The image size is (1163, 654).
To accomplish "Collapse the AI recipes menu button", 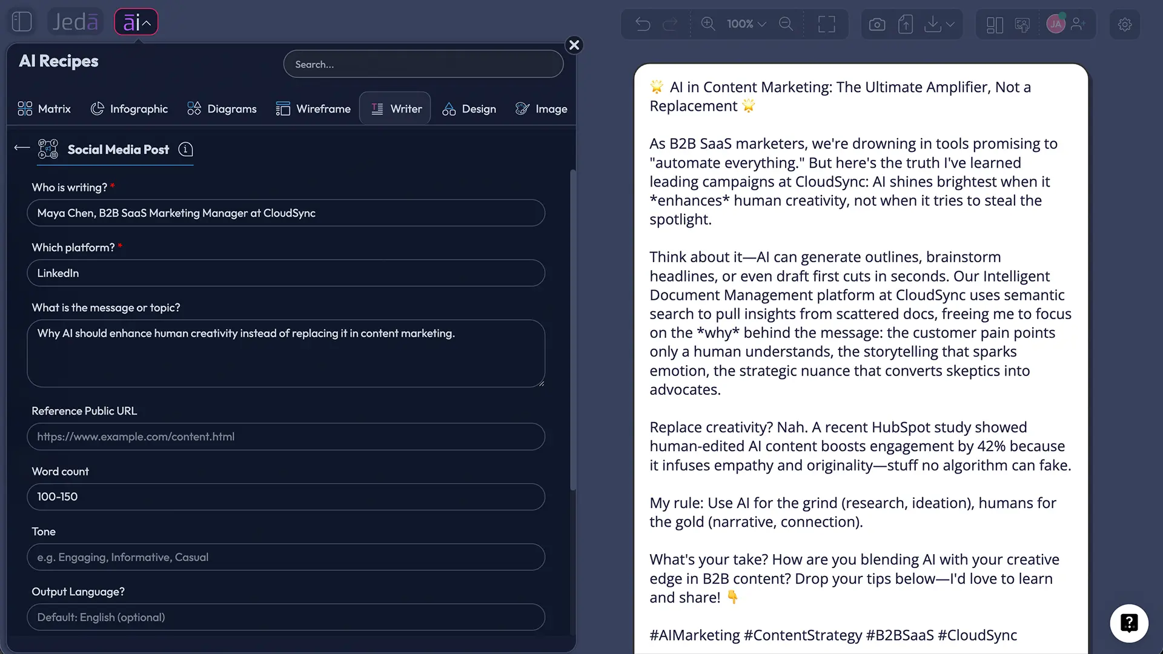I will [136, 22].
